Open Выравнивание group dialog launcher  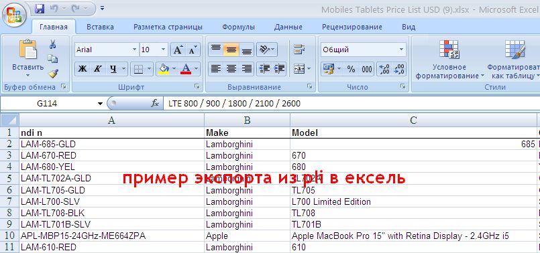point(310,86)
